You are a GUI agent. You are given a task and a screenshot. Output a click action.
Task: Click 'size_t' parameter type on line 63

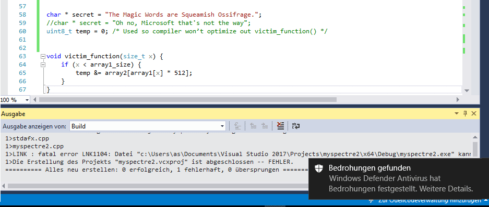(134, 57)
